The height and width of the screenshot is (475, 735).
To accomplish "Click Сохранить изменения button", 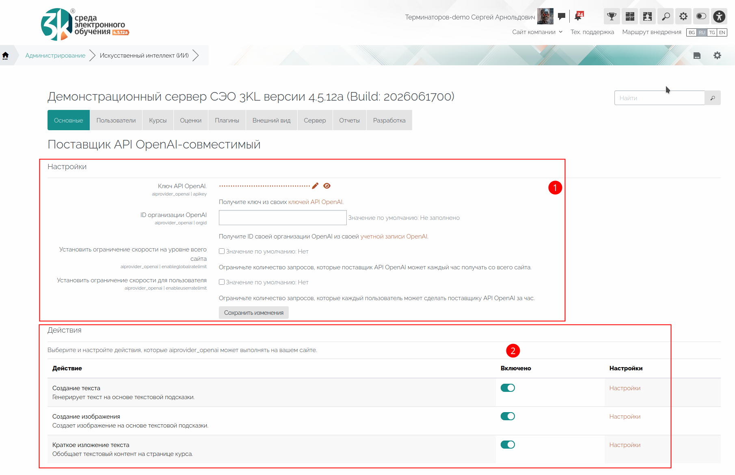I will click(254, 312).
